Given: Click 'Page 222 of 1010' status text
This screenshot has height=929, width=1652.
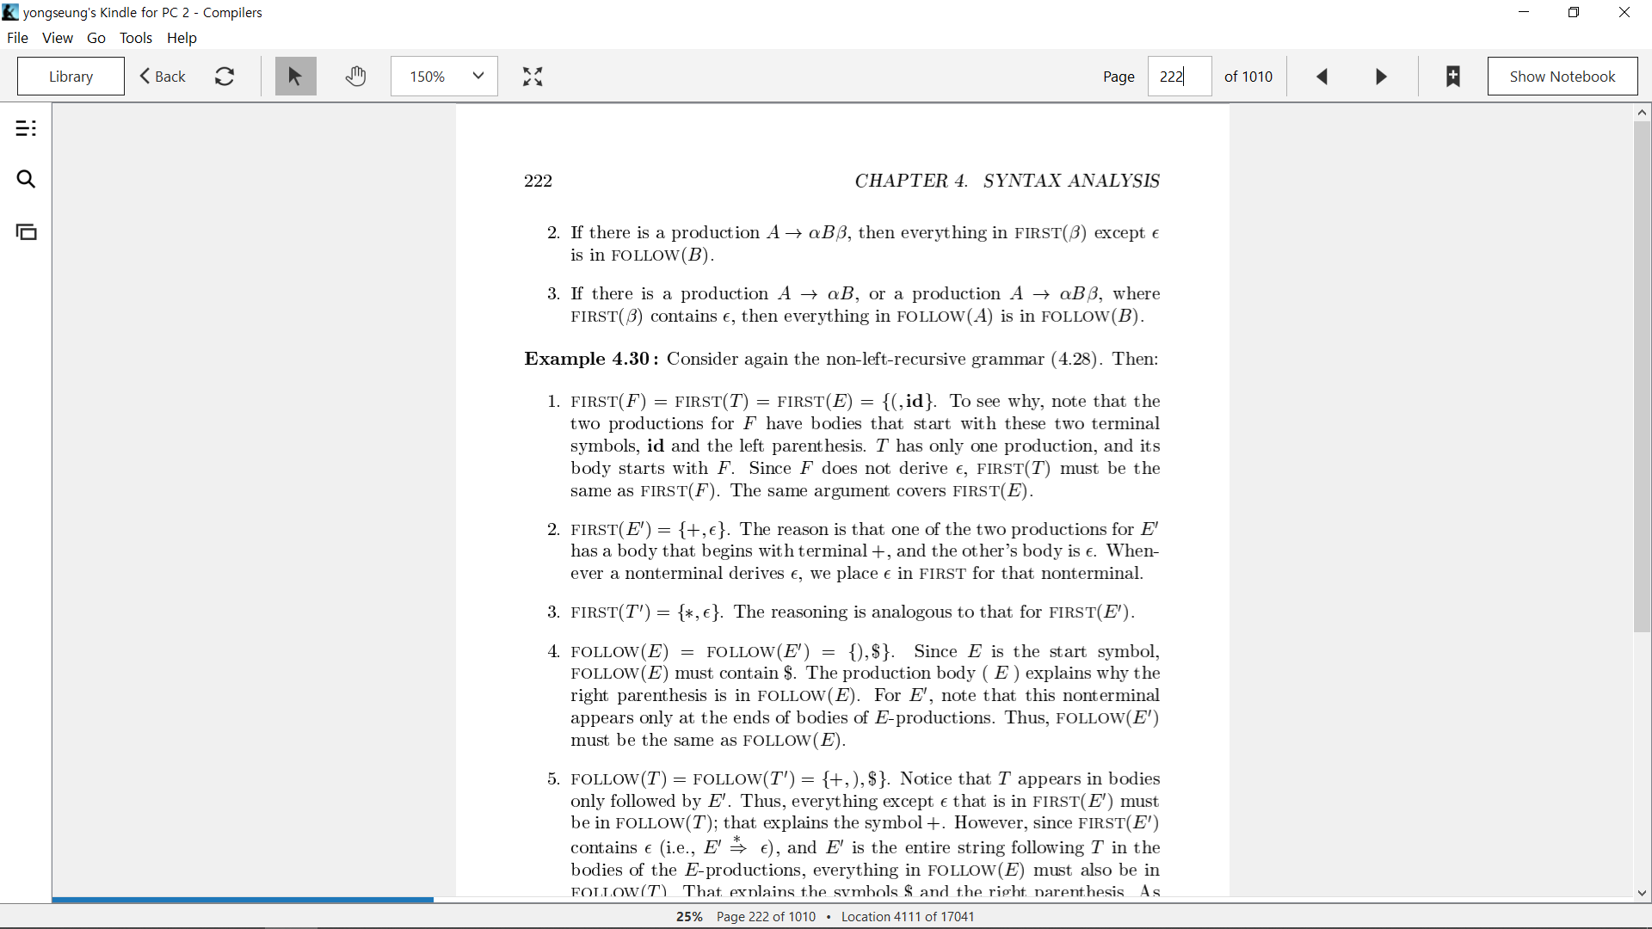Looking at the screenshot, I should [766, 917].
